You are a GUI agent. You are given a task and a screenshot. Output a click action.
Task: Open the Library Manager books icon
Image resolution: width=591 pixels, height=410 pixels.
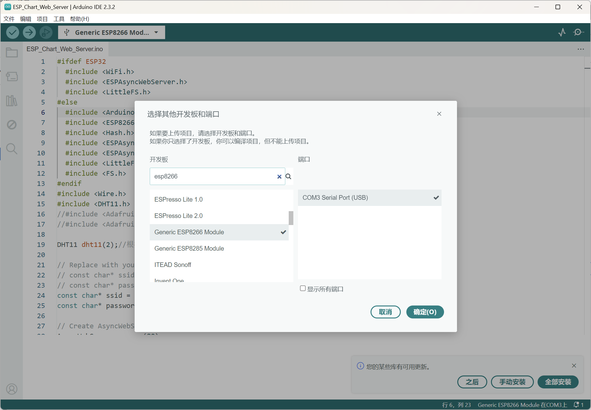(x=12, y=100)
